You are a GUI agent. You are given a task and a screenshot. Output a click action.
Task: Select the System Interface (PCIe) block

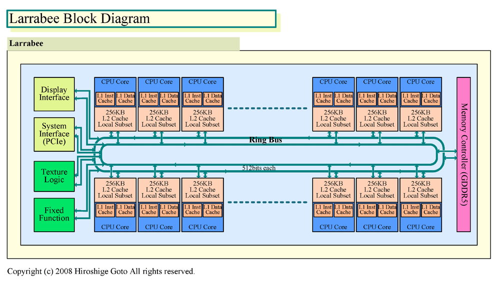(54, 134)
